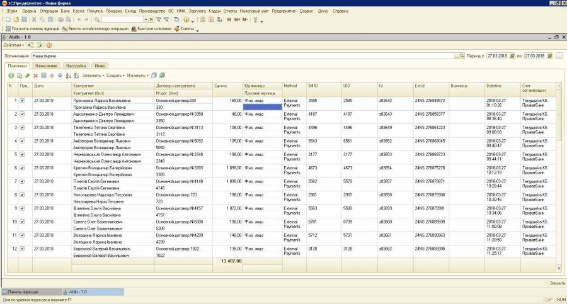Open the calculator icon in main toolbar
The image size is (567, 304).
tap(203, 20)
